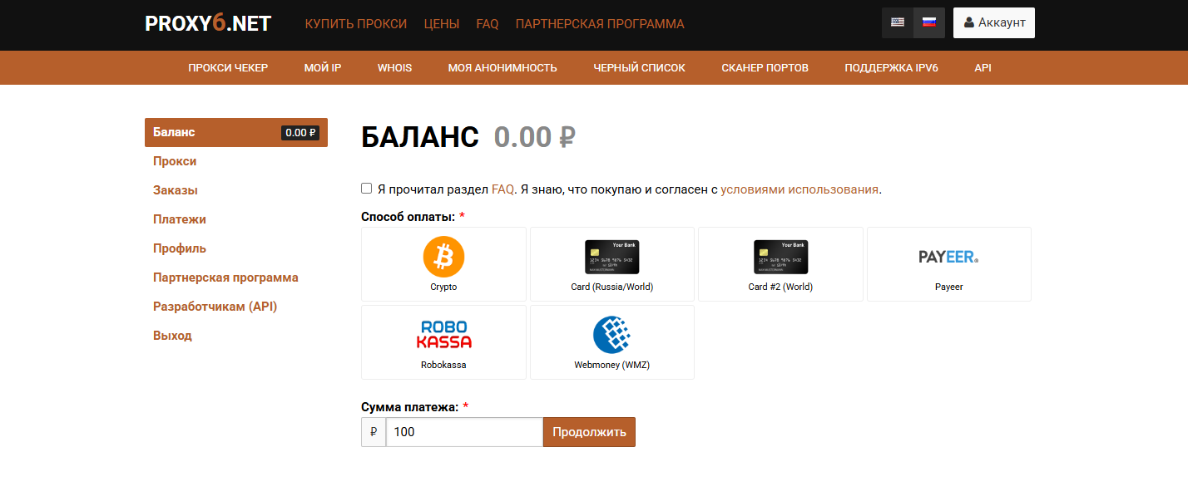Go to ПРОКСИ ЧЕКЕР tool
This screenshot has height=501, width=1188.
pyautogui.click(x=228, y=68)
